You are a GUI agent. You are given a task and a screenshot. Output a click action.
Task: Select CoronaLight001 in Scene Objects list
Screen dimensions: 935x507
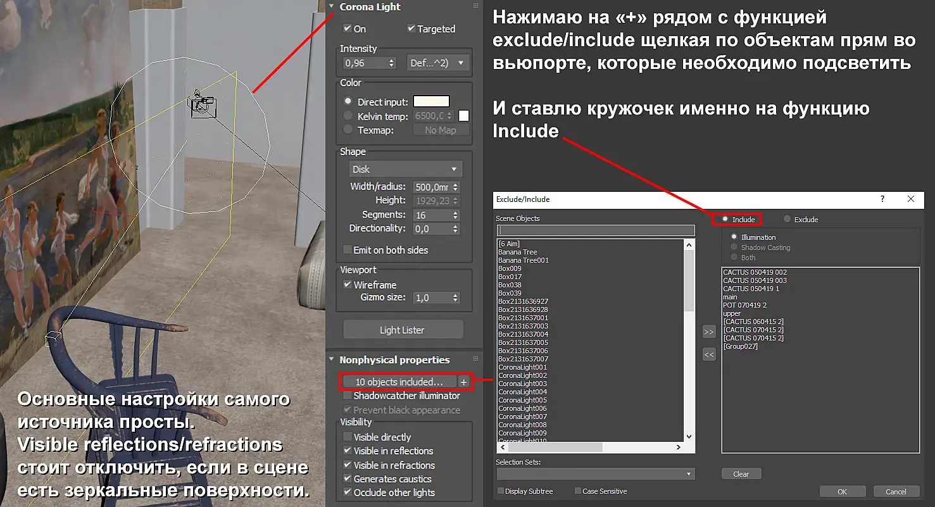[x=522, y=367]
